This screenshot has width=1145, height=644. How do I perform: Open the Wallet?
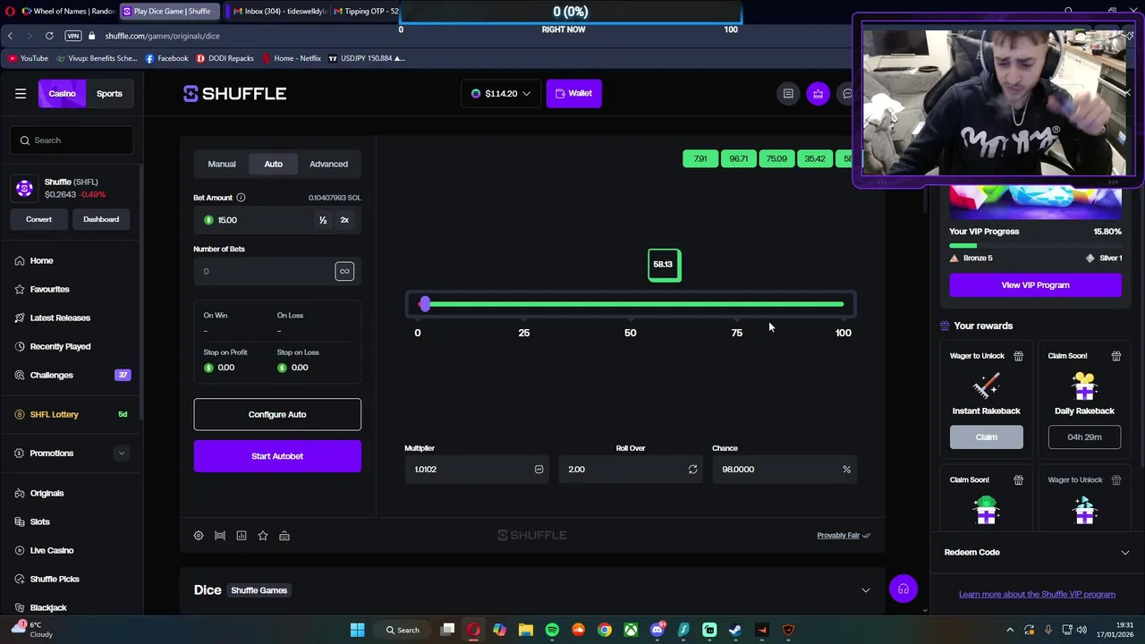(x=574, y=93)
